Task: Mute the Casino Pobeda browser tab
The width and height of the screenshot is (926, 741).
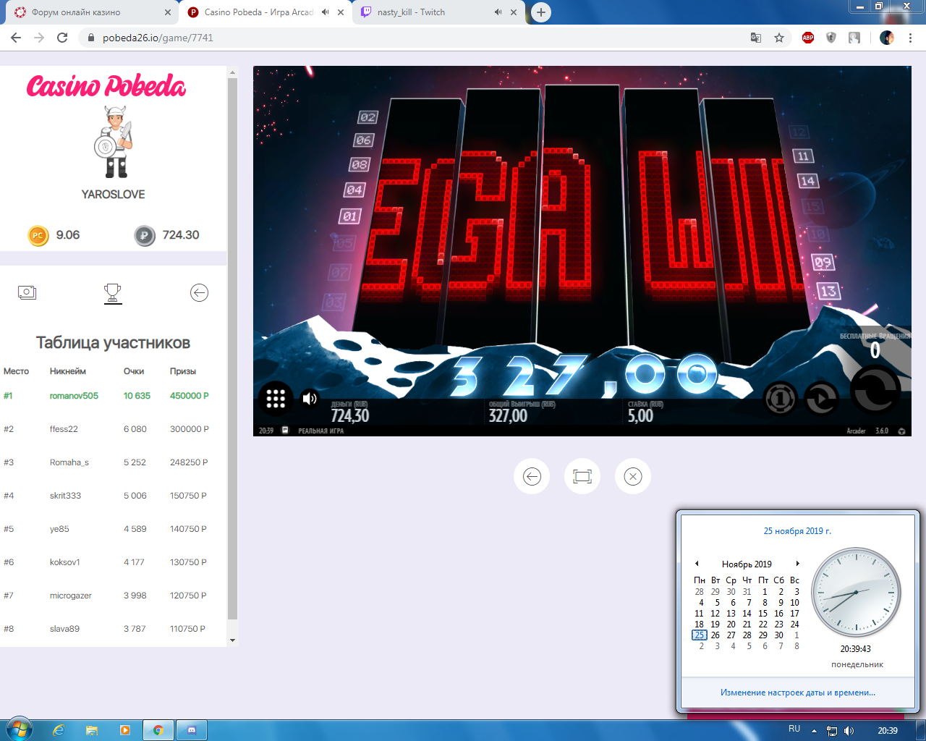Action: pos(325,12)
